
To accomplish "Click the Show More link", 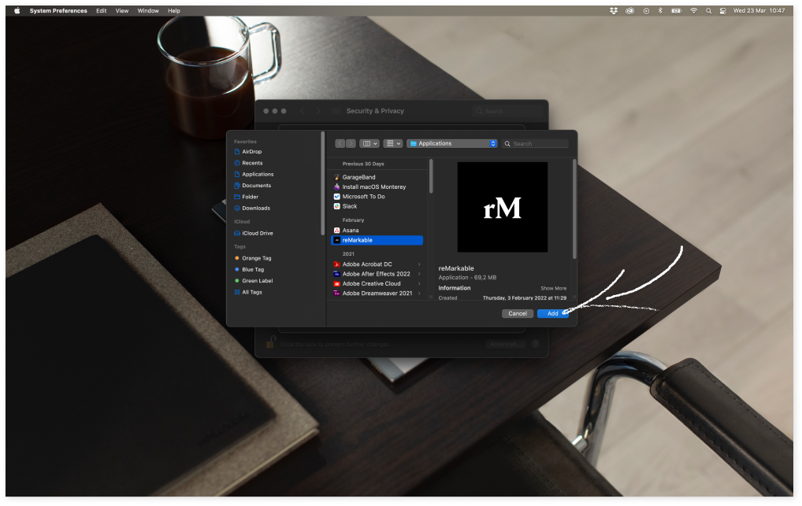I will 553,288.
